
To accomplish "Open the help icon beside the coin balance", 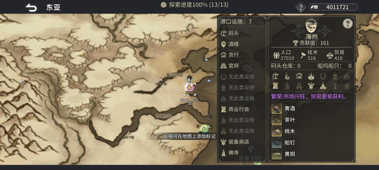I will pyautogui.click(x=301, y=7).
